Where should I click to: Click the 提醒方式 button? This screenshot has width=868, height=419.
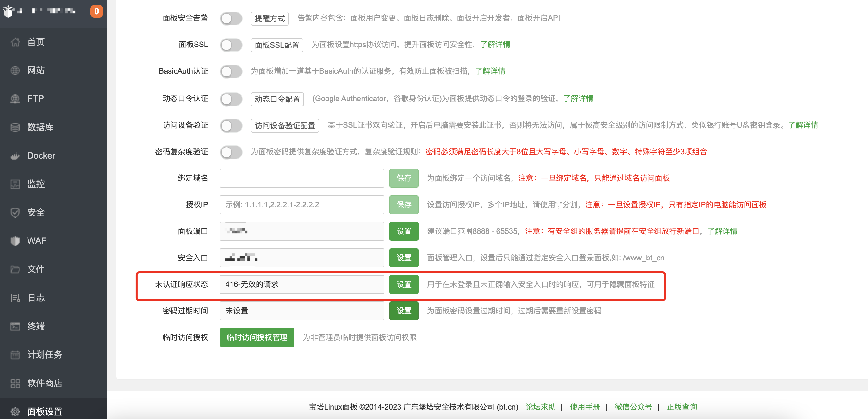[270, 19]
